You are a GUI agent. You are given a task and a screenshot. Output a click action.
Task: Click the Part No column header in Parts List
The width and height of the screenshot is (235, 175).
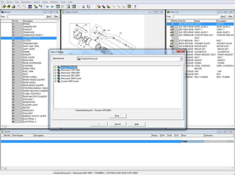coord(186,21)
